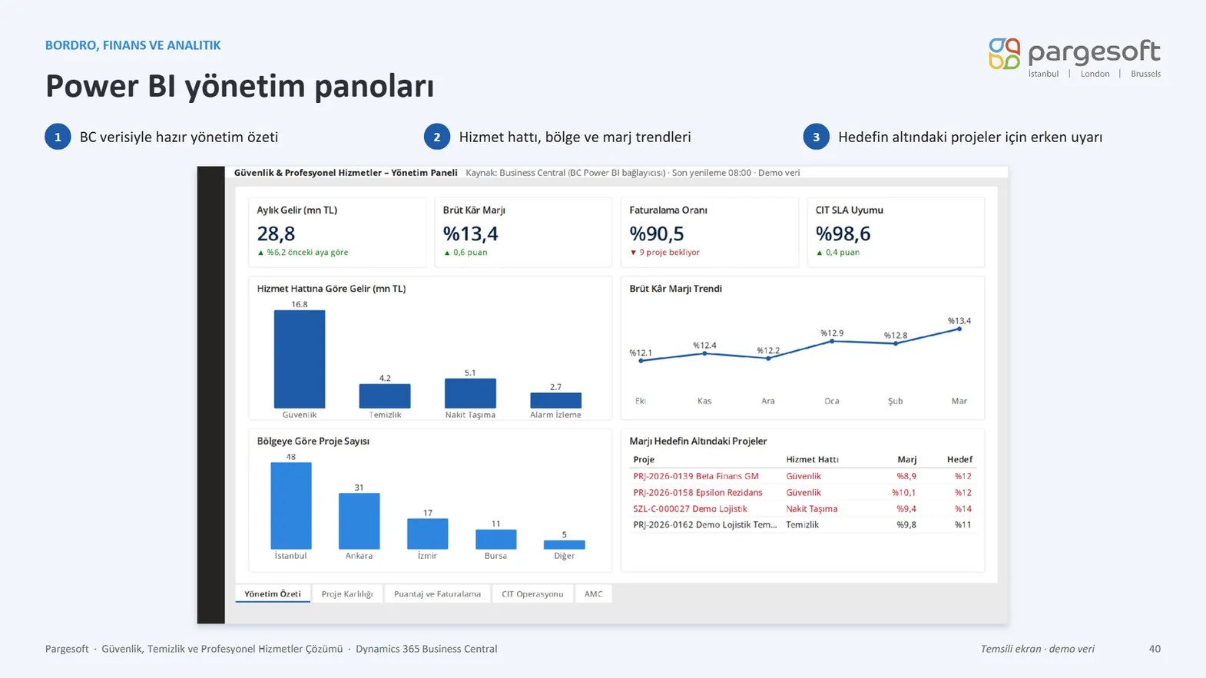Image resolution: width=1206 pixels, height=678 pixels.
Task: Click the Diğer bar showing 5 projects
Action: point(564,544)
